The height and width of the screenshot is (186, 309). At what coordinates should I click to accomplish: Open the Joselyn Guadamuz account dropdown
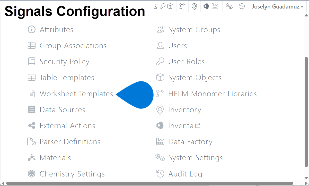(277, 6)
